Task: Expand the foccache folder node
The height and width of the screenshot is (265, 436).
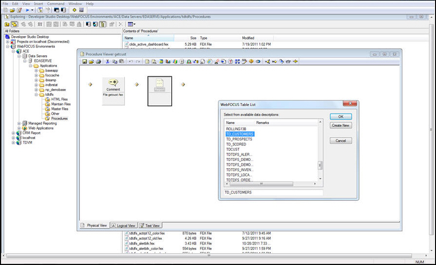Action: 36,75
